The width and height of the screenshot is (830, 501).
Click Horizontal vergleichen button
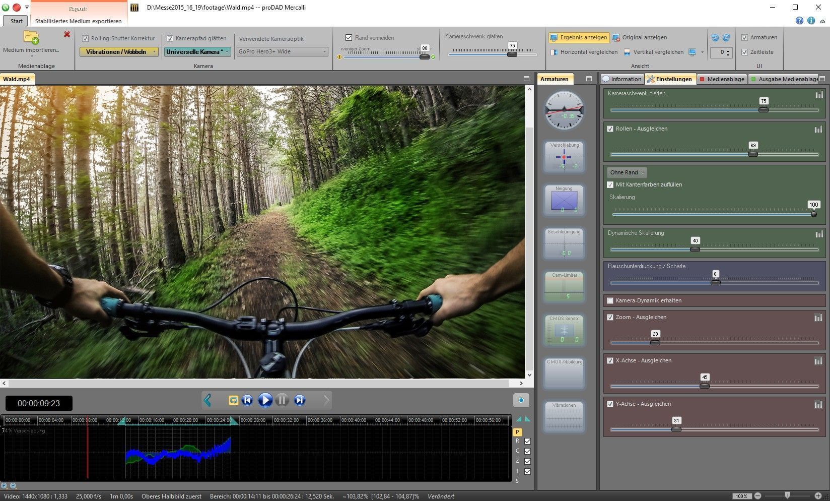tap(584, 52)
